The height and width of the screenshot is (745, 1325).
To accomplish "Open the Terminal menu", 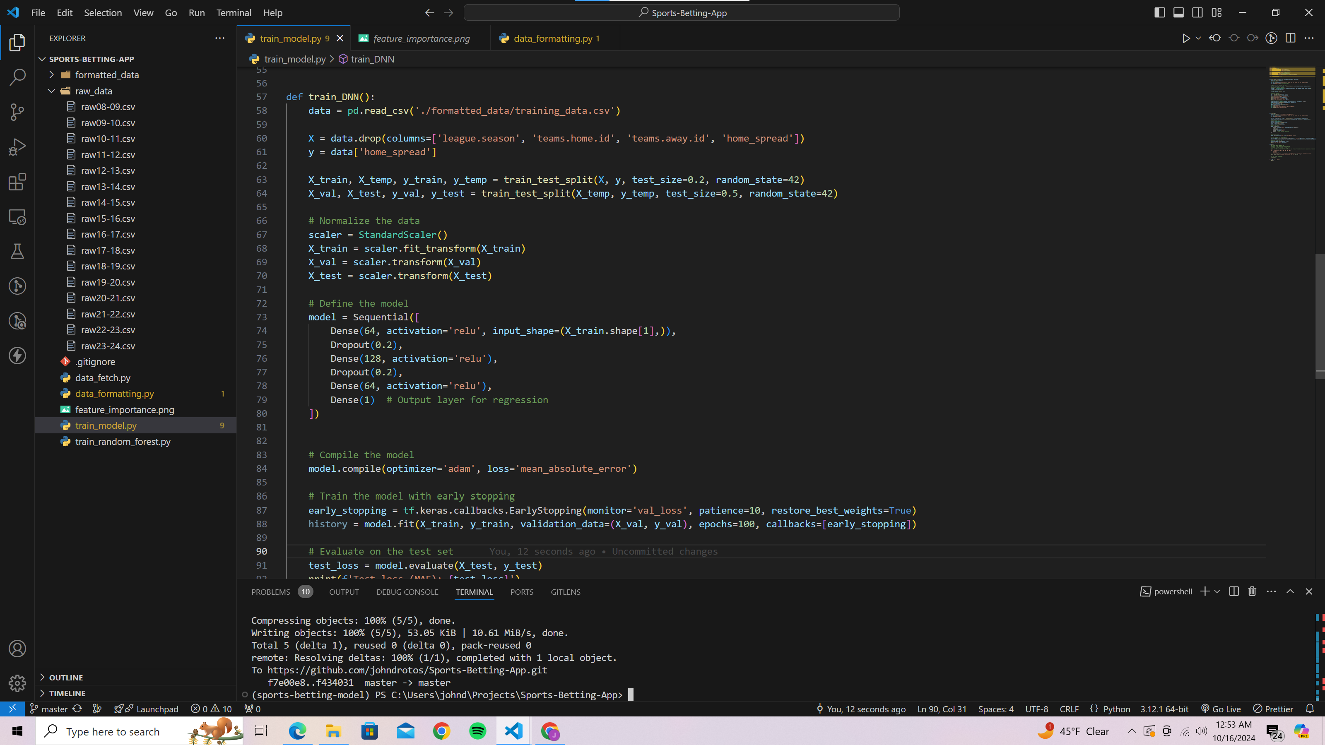I will point(234,12).
